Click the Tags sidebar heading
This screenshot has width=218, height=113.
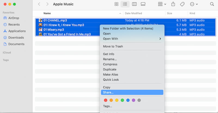6,60
